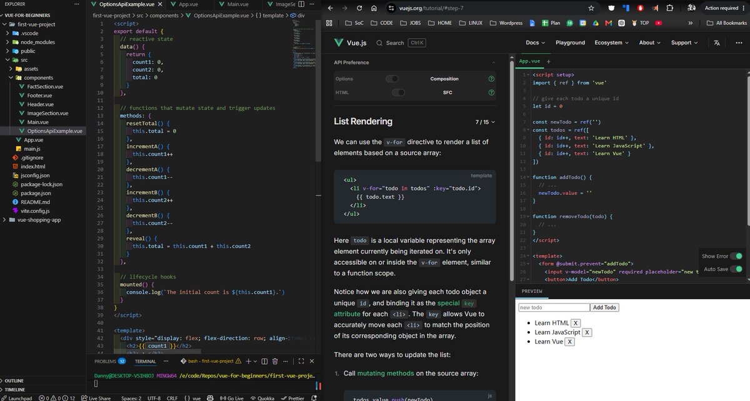Screen dimensions: 750x401
Task: Click the Add Todo button in preview
Action: click(x=604, y=307)
